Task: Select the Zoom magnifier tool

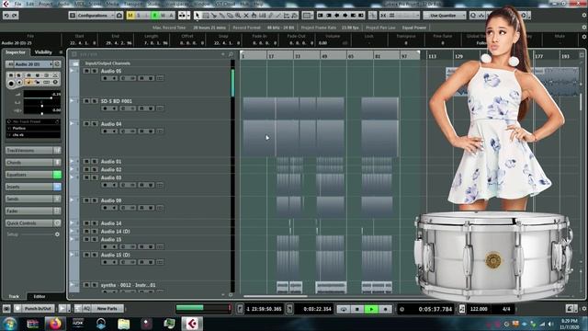Action: click(x=238, y=16)
